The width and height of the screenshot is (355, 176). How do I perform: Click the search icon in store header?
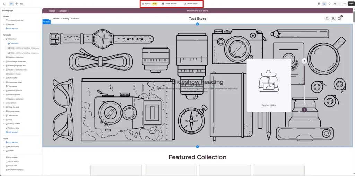pyautogui.click(x=327, y=19)
